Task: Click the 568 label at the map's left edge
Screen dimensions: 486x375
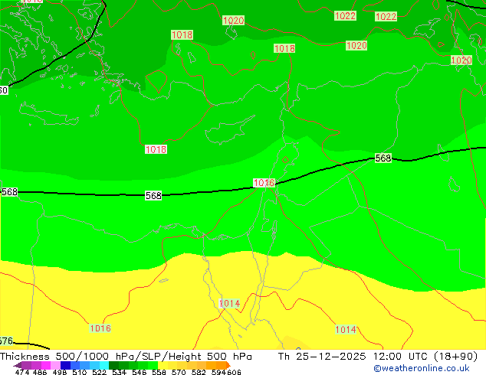Action: [9, 192]
